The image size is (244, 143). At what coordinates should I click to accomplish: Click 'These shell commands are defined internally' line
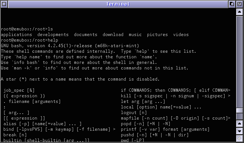pos(98,51)
